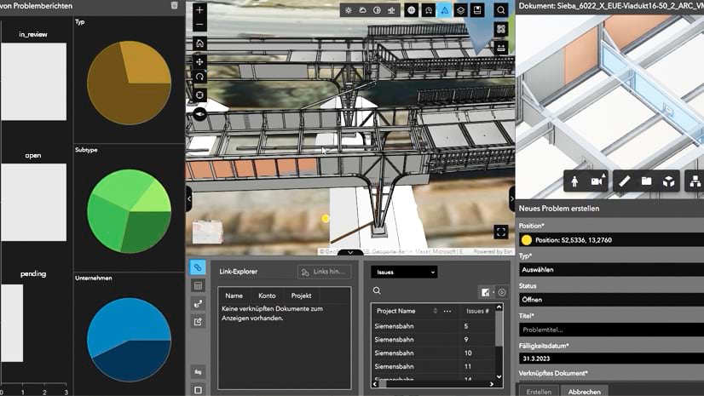Return to the home view
This screenshot has width=704, height=396.
click(x=199, y=43)
